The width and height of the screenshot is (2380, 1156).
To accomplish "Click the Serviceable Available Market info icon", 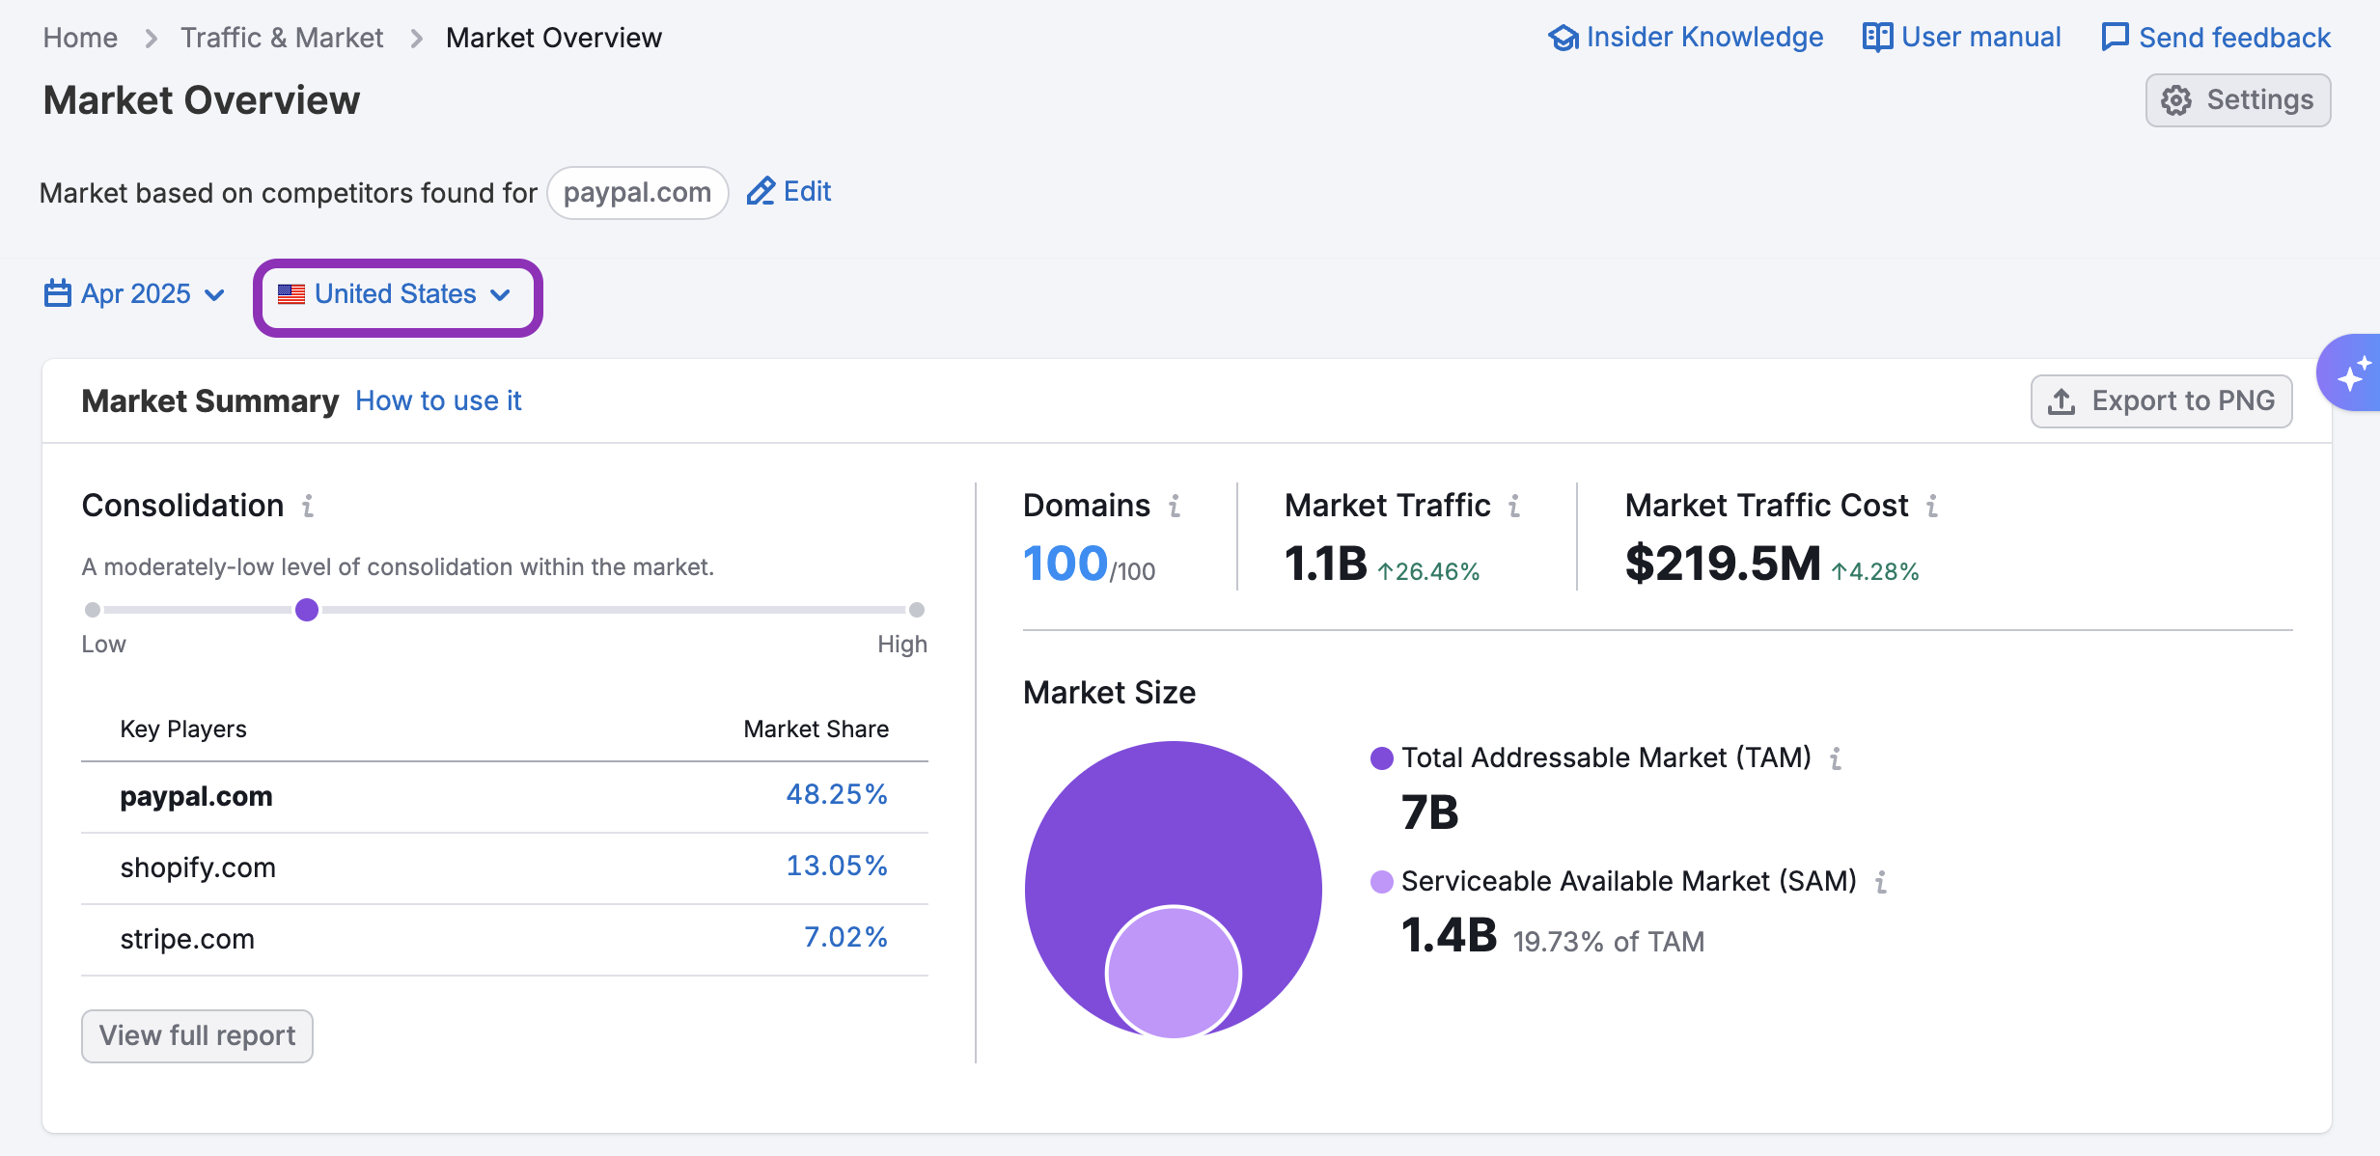I will 1881,882.
